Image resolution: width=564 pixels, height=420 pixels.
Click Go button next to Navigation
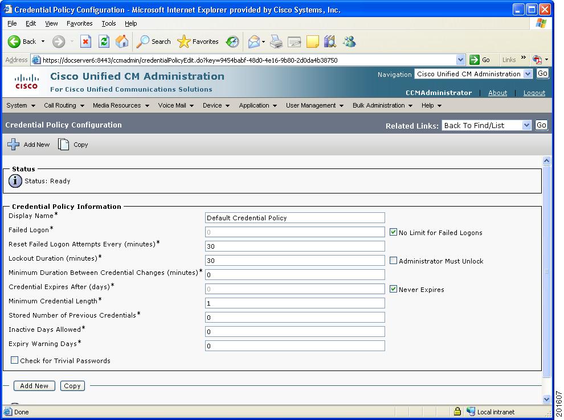(x=542, y=73)
